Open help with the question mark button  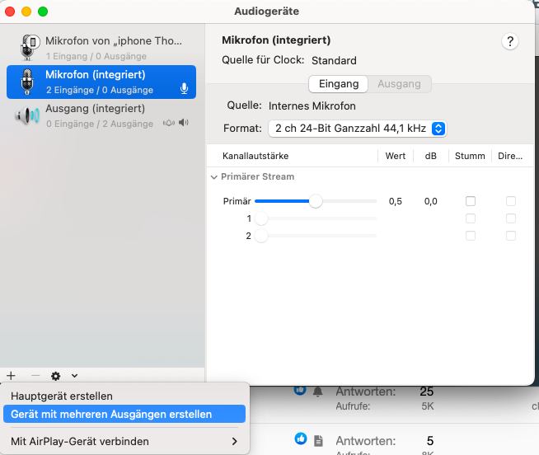point(509,42)
